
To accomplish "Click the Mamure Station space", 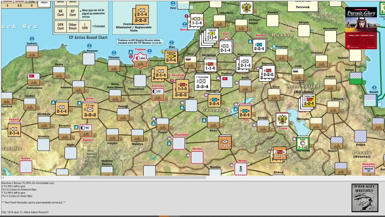I will (107, 171).
